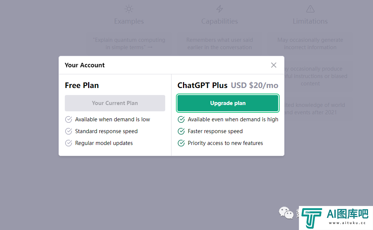Select the Explain quantum computing example prompt
The width and height of the screenshot is (373, 230).
coord(129,43)
